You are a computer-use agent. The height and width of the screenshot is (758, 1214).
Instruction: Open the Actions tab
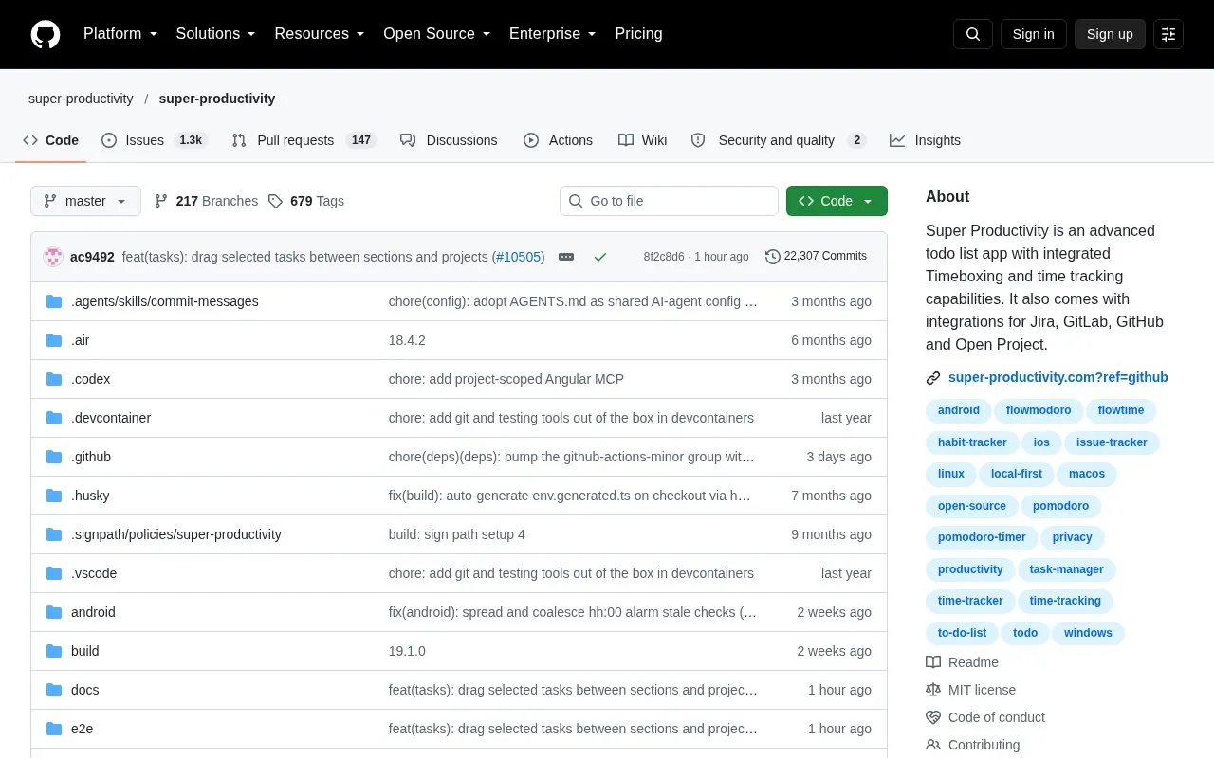point(558,140)
